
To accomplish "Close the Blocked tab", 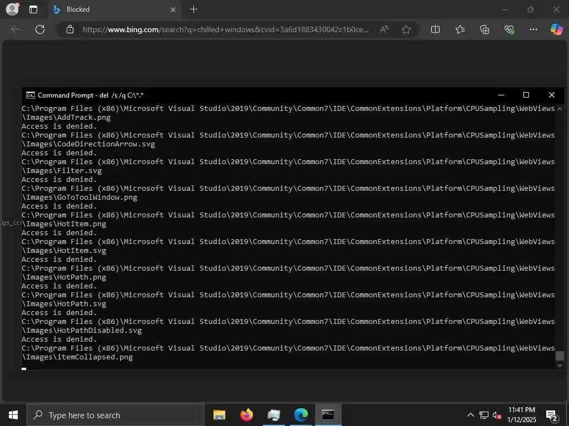I will (x=173, y=9).
